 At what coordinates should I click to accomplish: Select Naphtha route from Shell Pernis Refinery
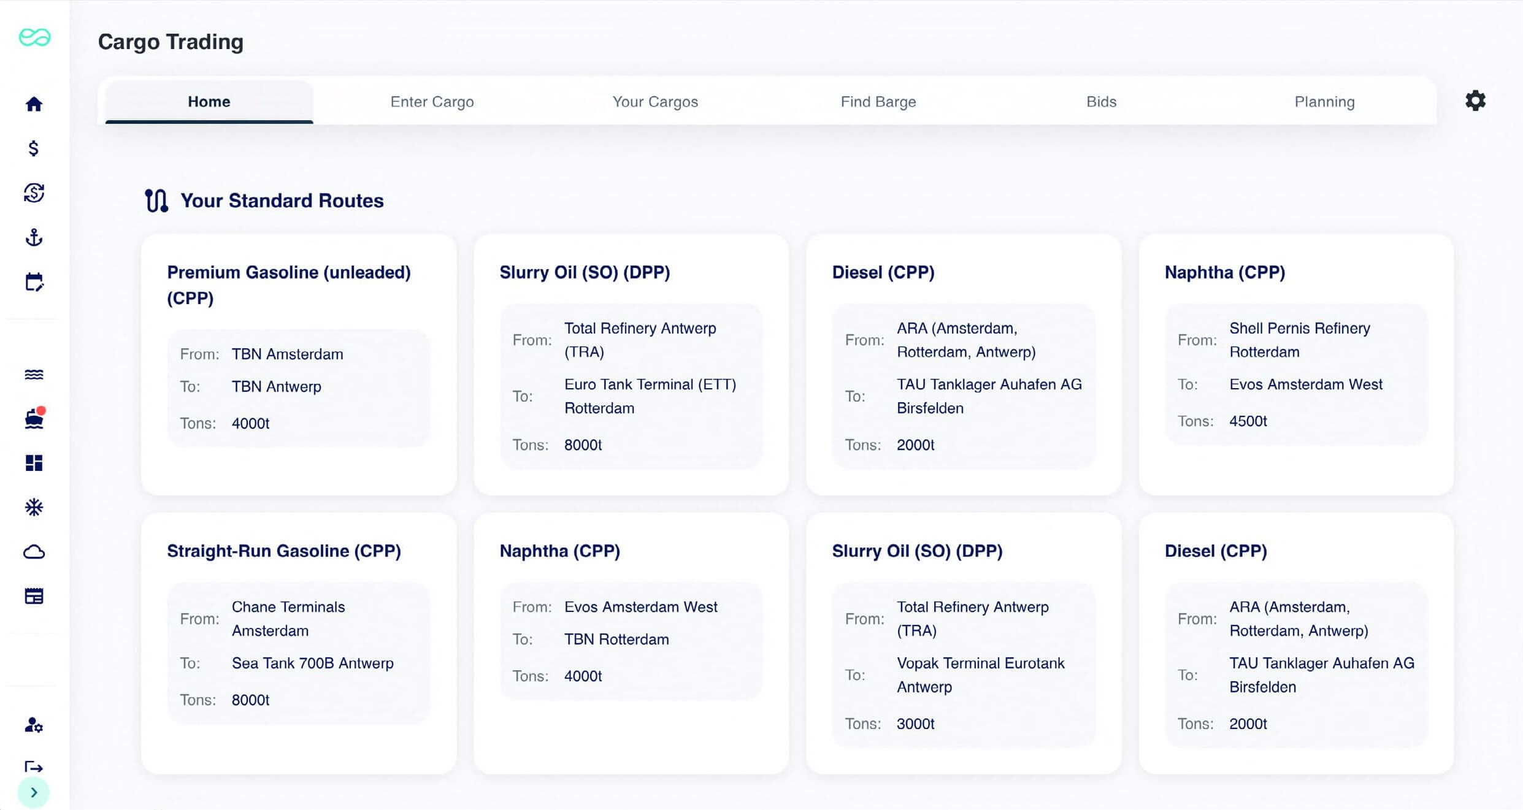click(1296, 364)
